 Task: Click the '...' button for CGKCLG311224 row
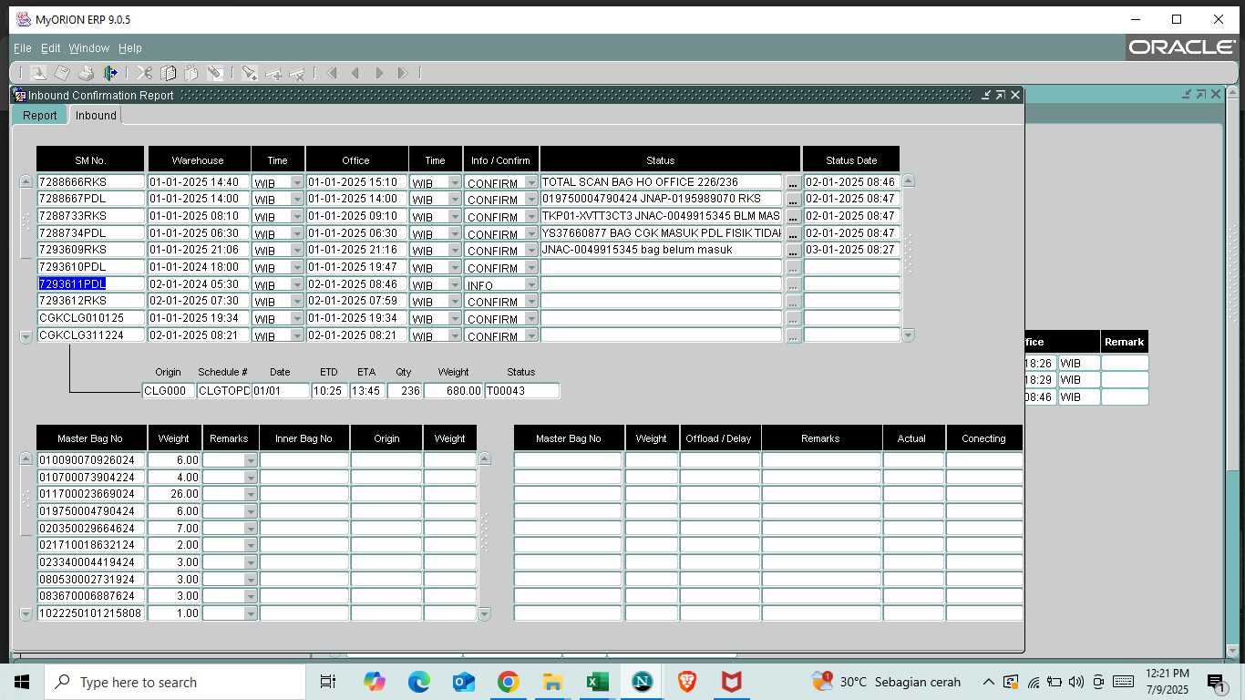pos(793,335)
